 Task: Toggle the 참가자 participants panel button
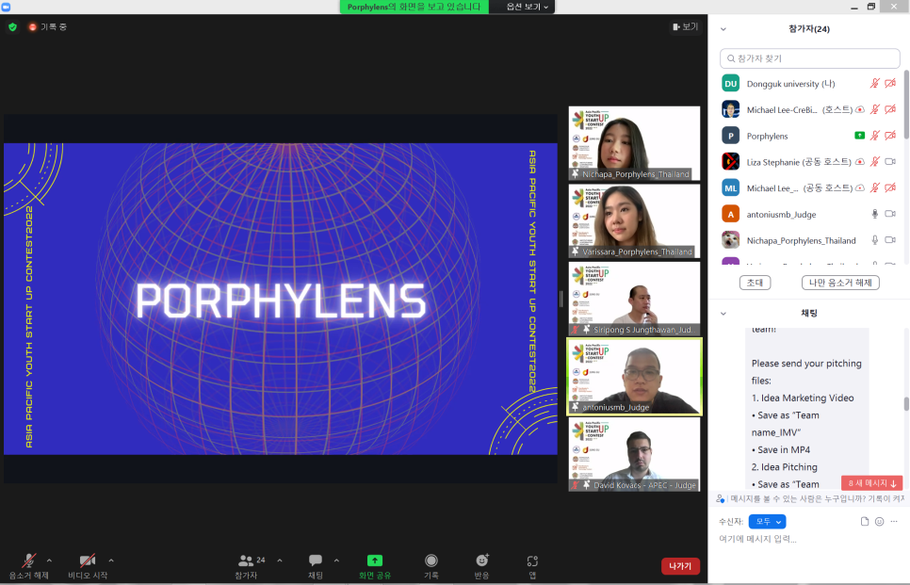click(x=246, y=566)
